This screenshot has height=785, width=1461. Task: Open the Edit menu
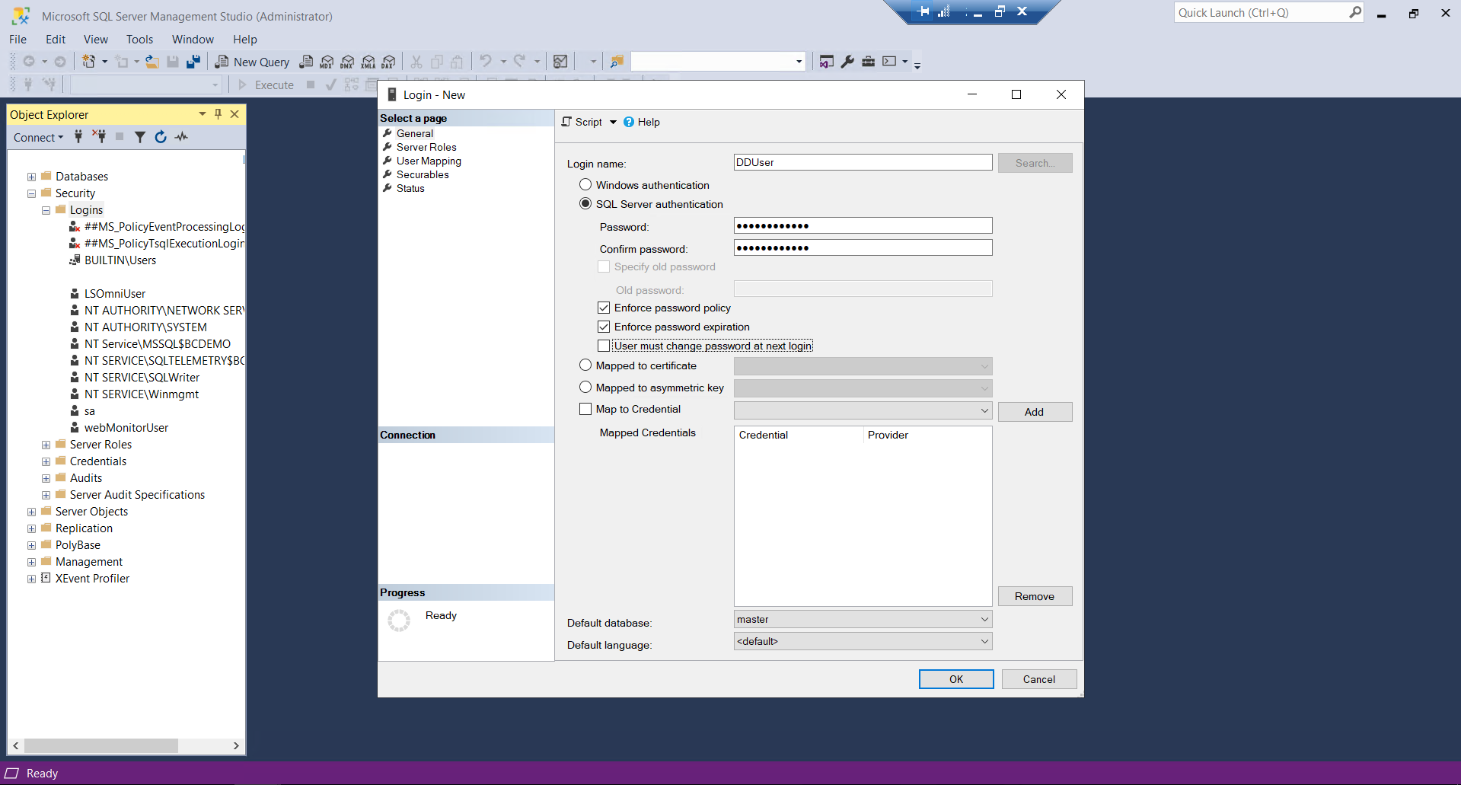pos(56,39)
